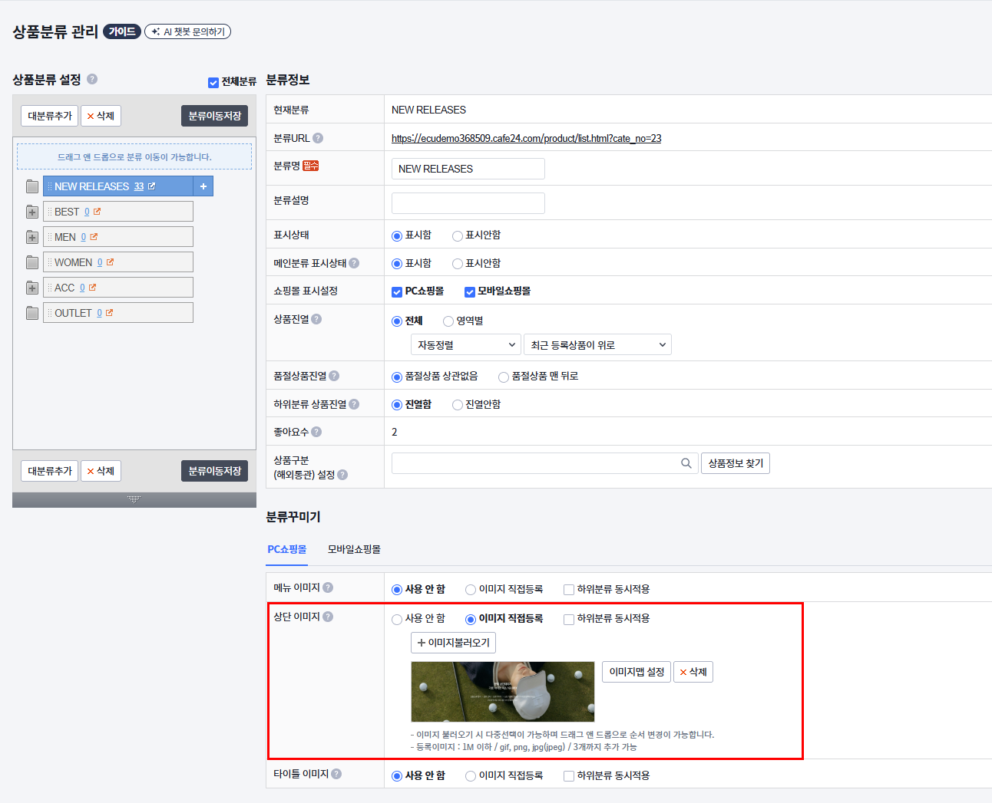Screen dimensions: 992x803
Task: Click search magnifier icon in 상품구분 field
Action: click(686, 463)
